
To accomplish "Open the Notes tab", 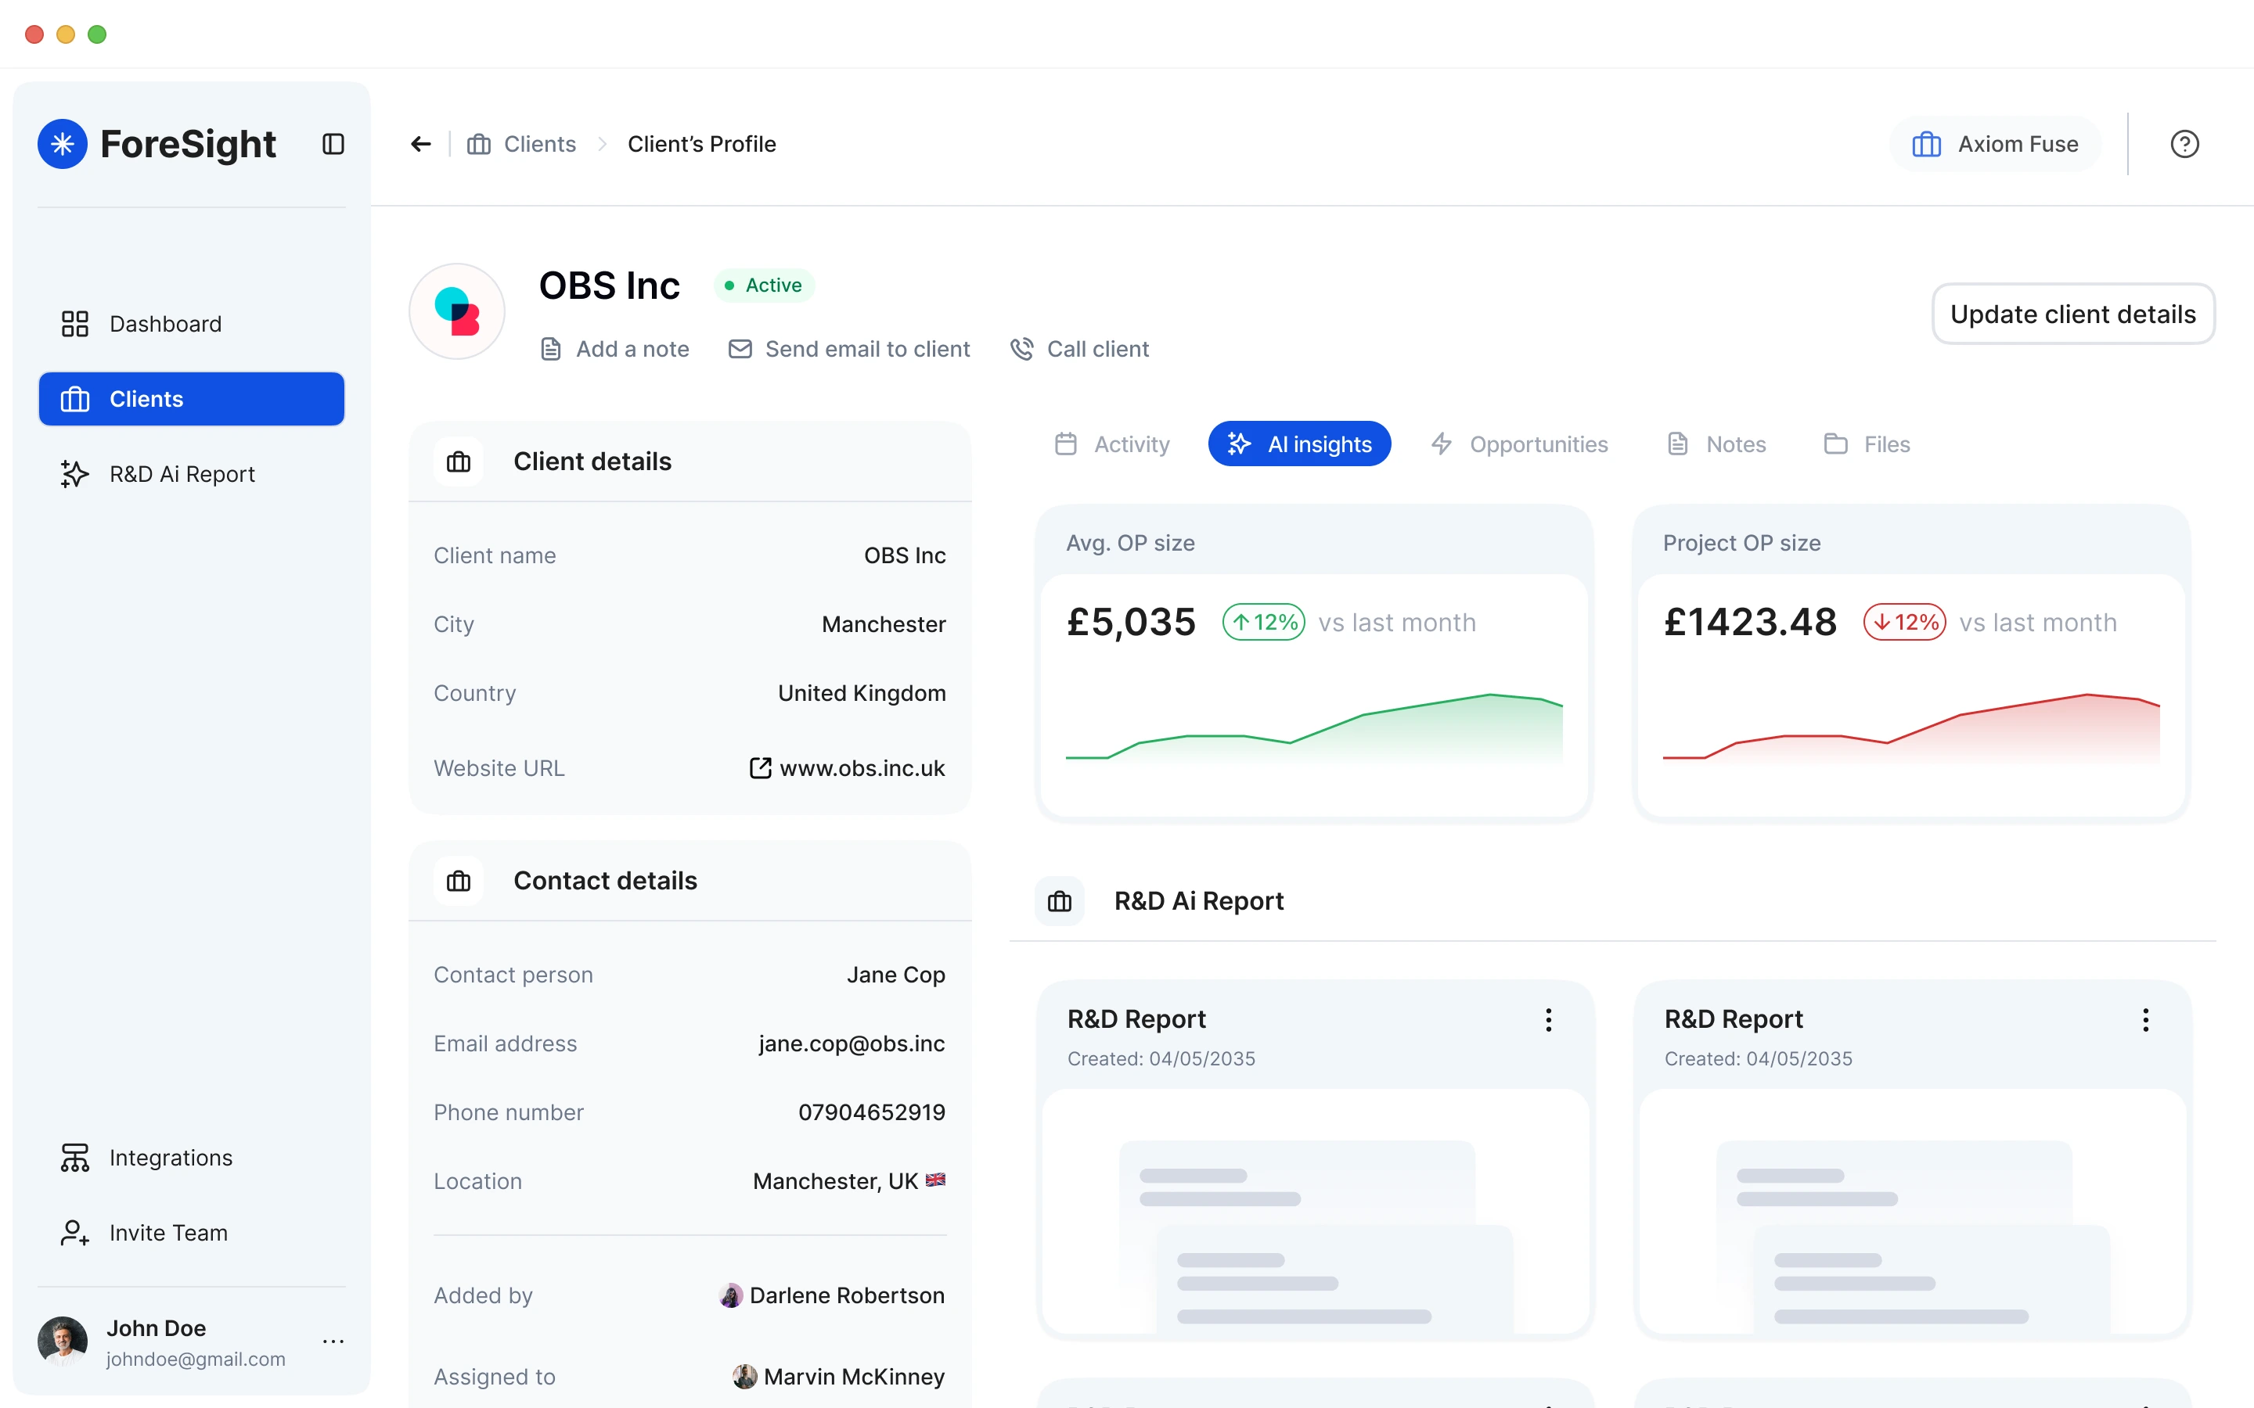I will click(x=1716, y=444).
